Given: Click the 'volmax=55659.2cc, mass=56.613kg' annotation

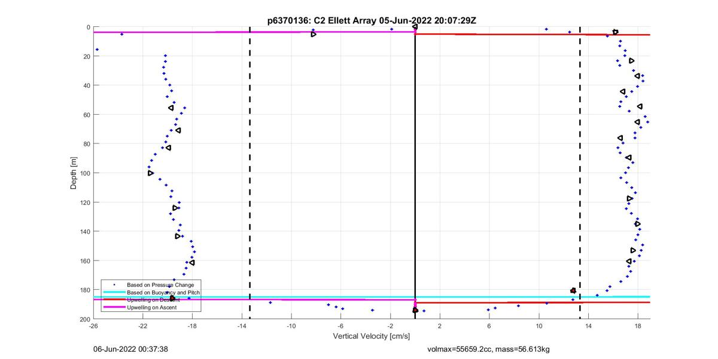Looking at the screenshot, I should coord(488,349).
